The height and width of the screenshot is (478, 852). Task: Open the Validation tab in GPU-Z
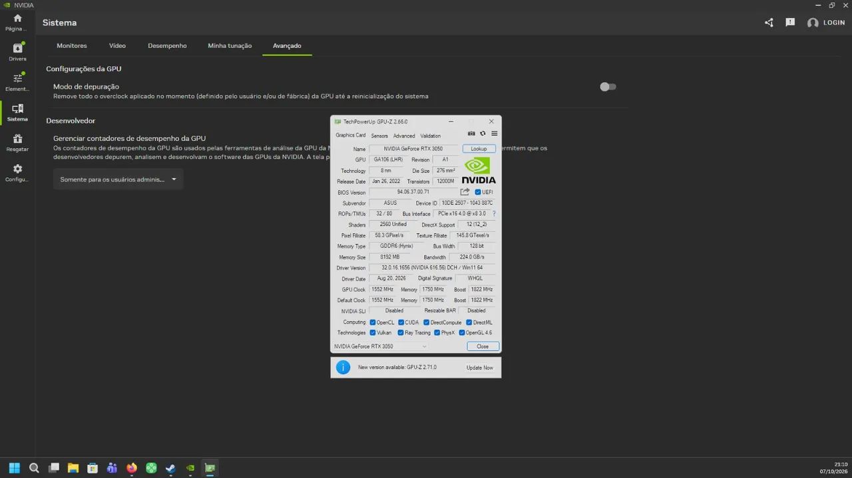coord(431,136)
